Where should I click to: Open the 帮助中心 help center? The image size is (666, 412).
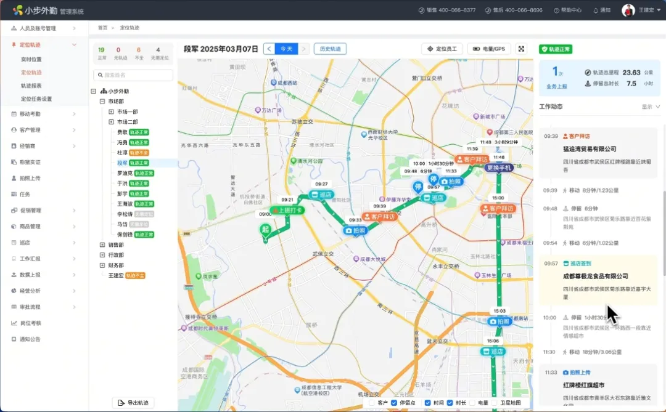pos(567,10)
